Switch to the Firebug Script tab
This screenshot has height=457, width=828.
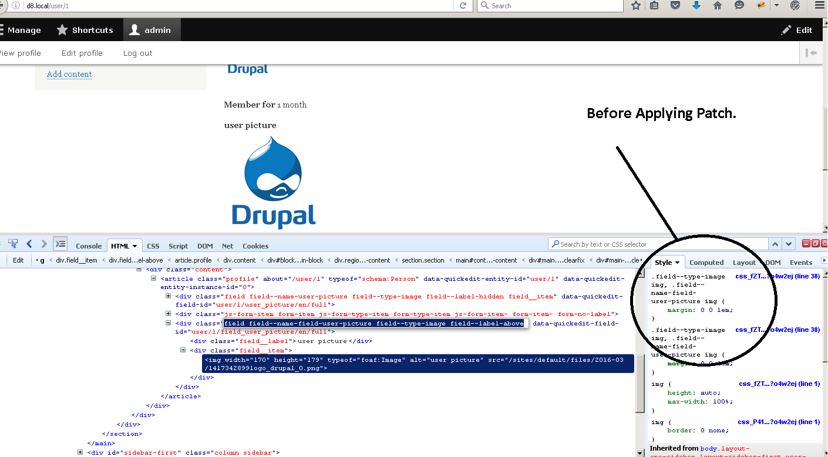179,246
